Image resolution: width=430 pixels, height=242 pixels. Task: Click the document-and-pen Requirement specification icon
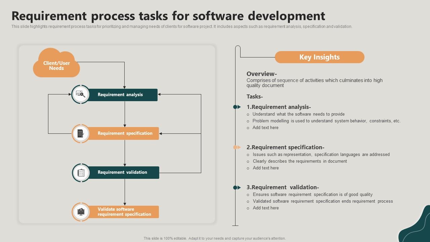click(80, 133)
